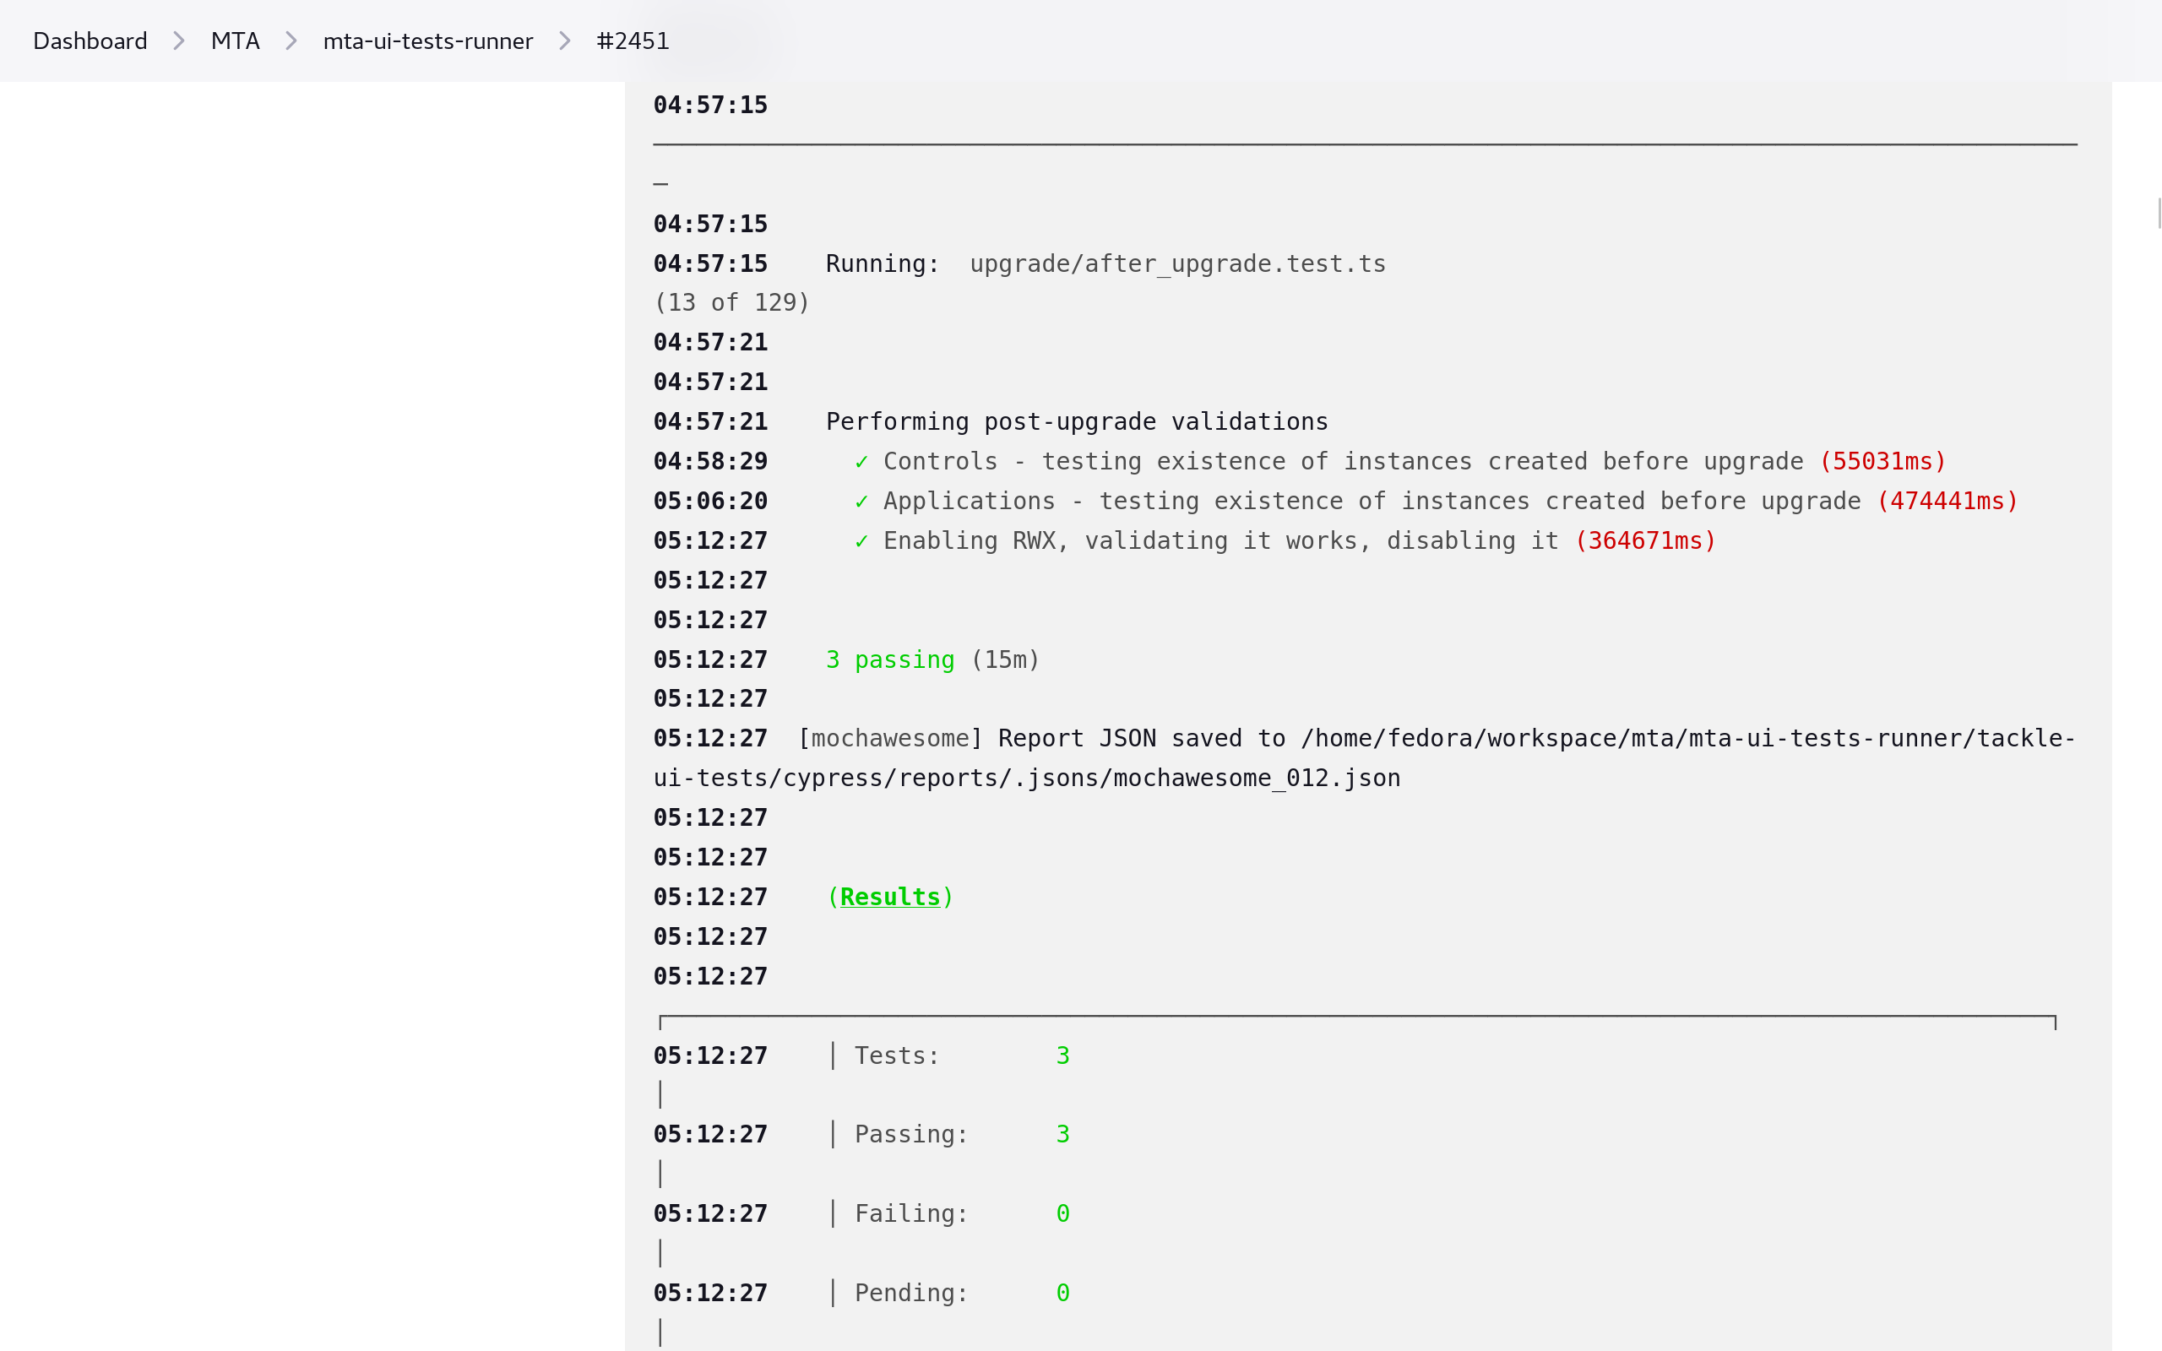Click the red 474441ms duration text

pyautogui.click(x=1947, y=502)
